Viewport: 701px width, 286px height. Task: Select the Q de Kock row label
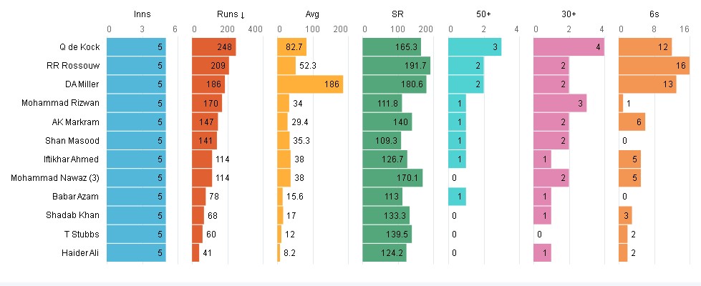click(79, 46)
